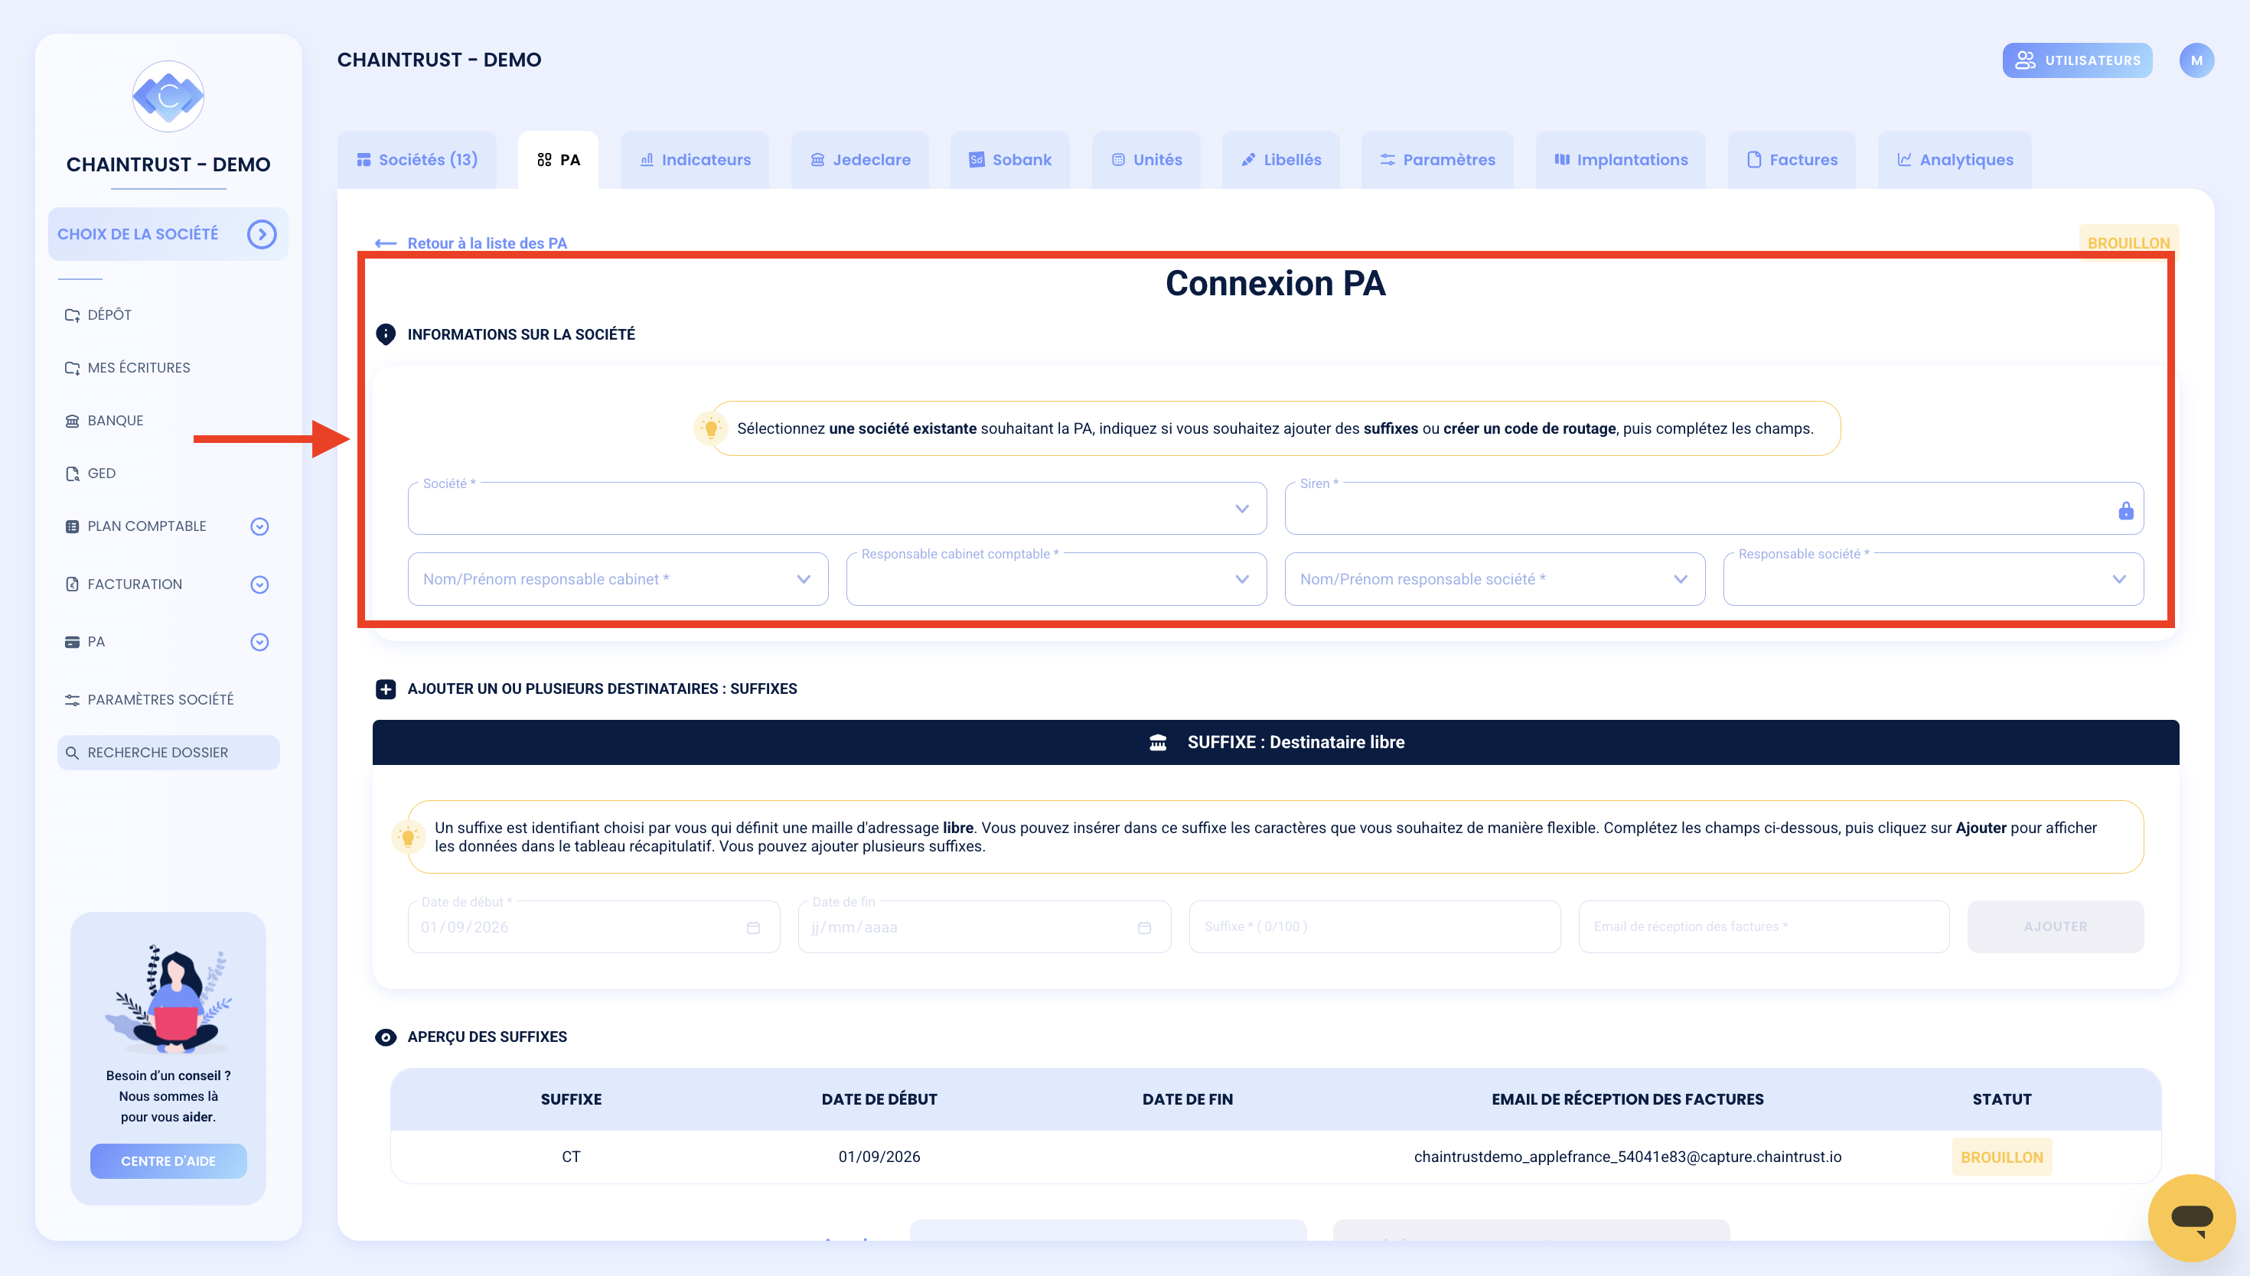Click the Siren input field

click(x=1714, y=508)
